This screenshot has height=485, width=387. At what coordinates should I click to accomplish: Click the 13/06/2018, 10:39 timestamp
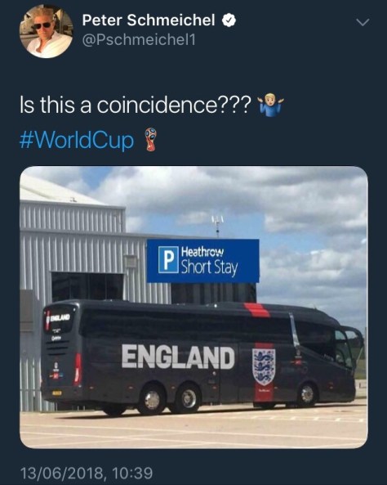(87, 474)
